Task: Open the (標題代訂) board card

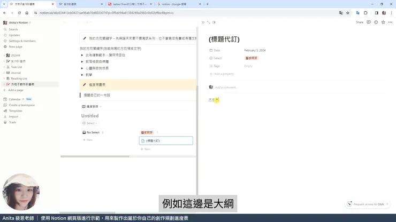Action: click(166, 140)
